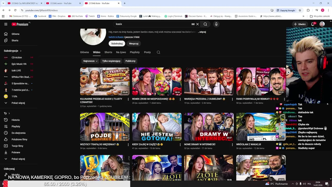Open Shorts in the sidebar

pyautogui.click(x=15, y=41)
